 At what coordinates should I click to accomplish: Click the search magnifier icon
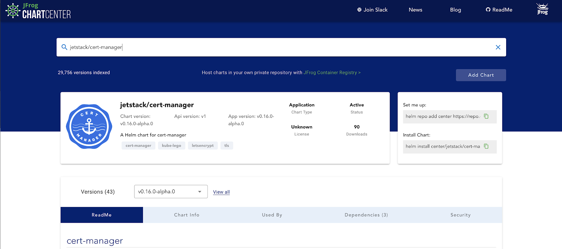(x=64, y=47)
